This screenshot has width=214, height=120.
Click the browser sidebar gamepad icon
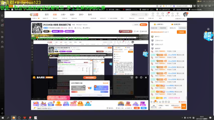point(2,47)
